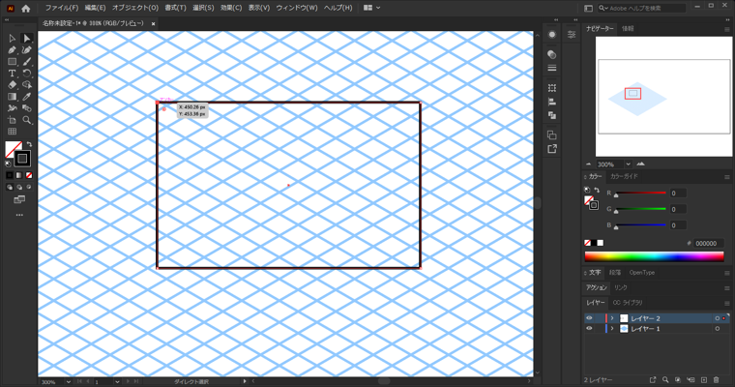The height and width of the screenshot is (387, 735).
Task: Select the Curvature tool
Action: click(27, 50)
